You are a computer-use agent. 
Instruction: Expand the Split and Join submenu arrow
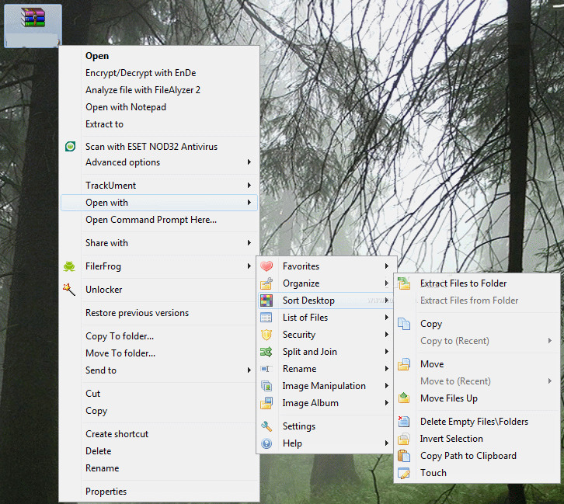coord(387,351)
